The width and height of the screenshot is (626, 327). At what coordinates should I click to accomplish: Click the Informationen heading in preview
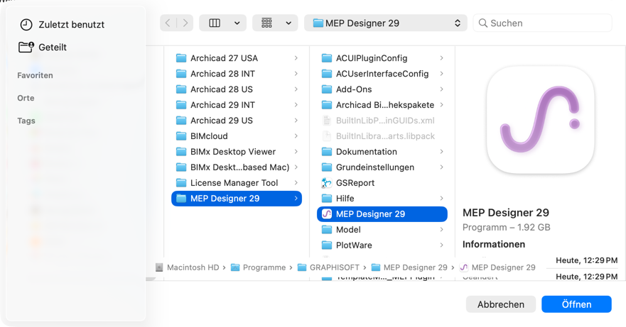coord(494,245)
